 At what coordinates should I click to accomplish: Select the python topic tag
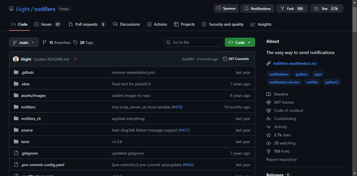tap(302, 74)
